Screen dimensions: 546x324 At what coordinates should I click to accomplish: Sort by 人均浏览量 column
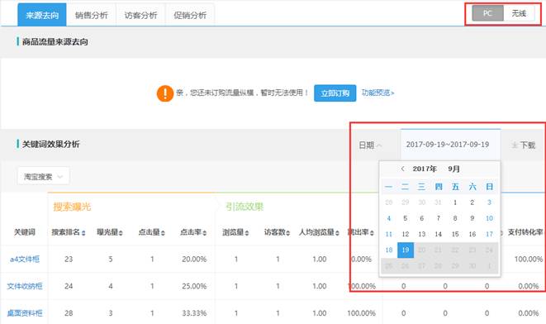click(319, 232)
